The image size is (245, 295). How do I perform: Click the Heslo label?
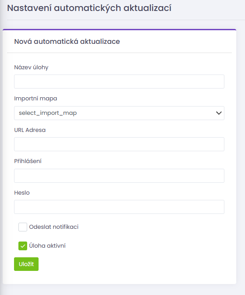[x=22, y=193]
